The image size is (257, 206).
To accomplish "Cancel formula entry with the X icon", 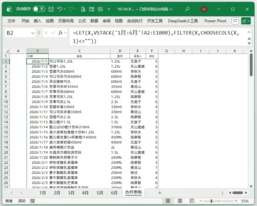I will (x=46, y=33).
